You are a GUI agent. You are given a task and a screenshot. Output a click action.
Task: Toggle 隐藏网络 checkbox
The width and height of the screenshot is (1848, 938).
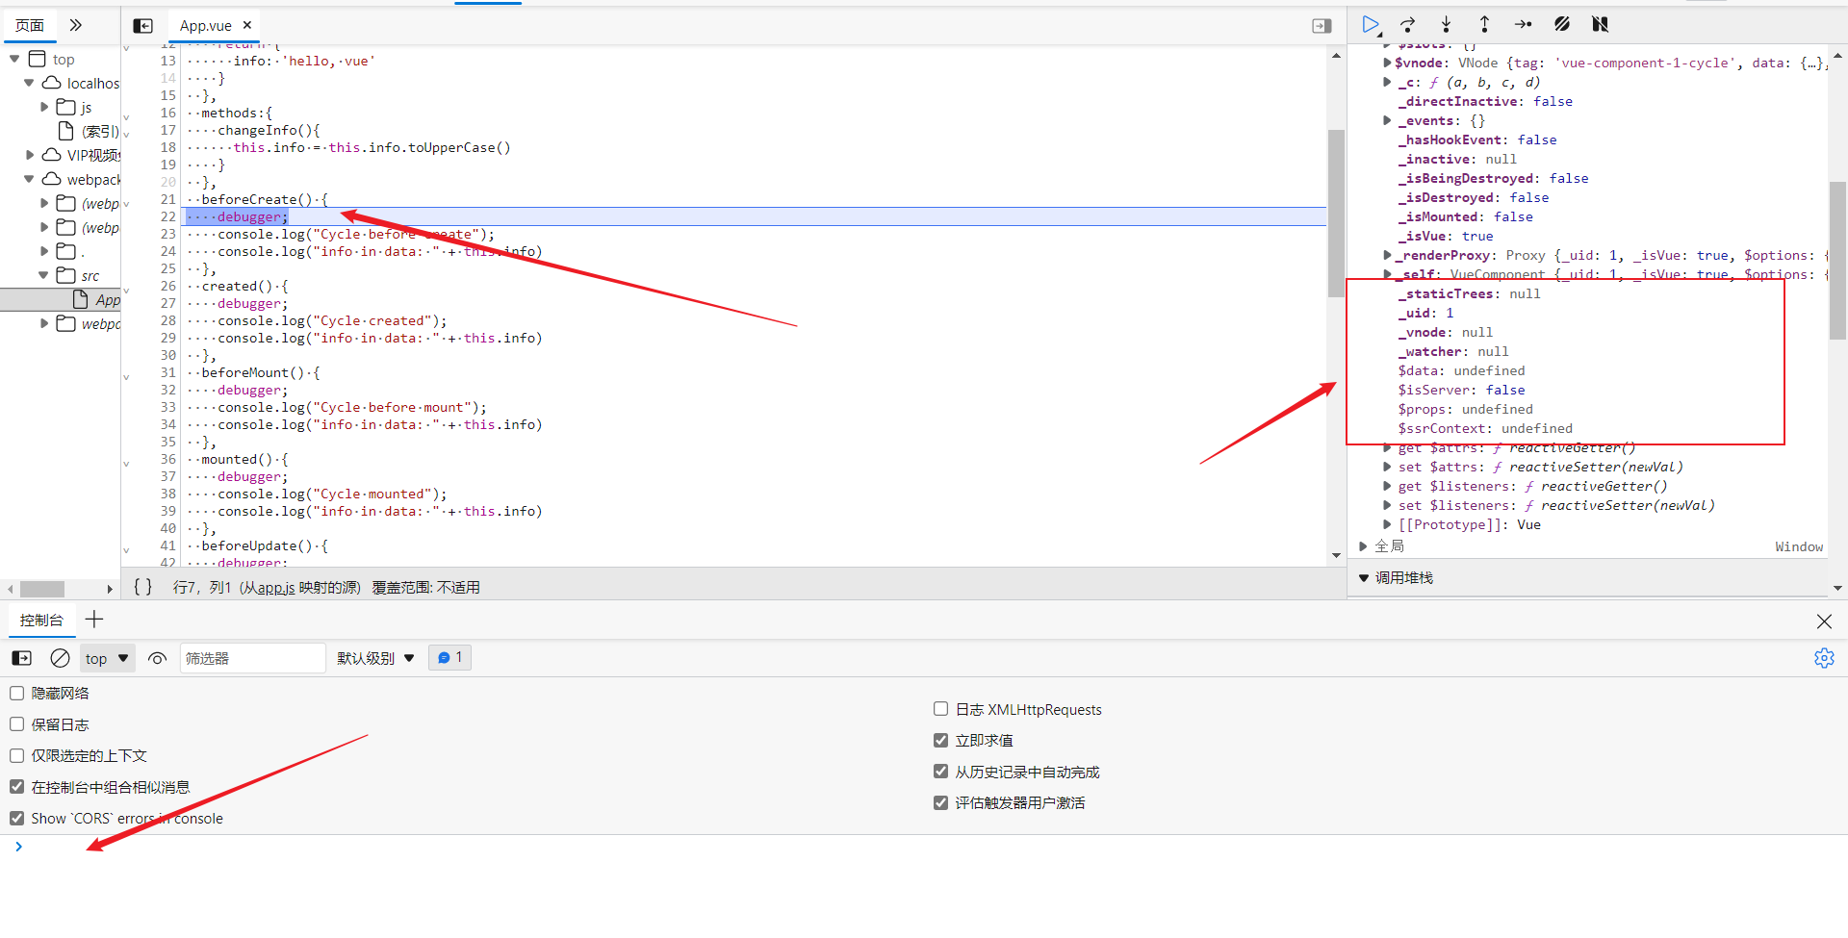[x=17, y=694]
